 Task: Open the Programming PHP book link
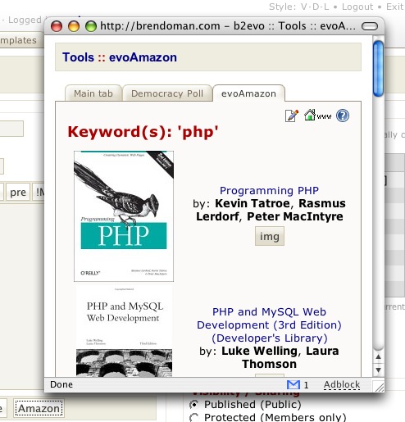click(269, 190)
